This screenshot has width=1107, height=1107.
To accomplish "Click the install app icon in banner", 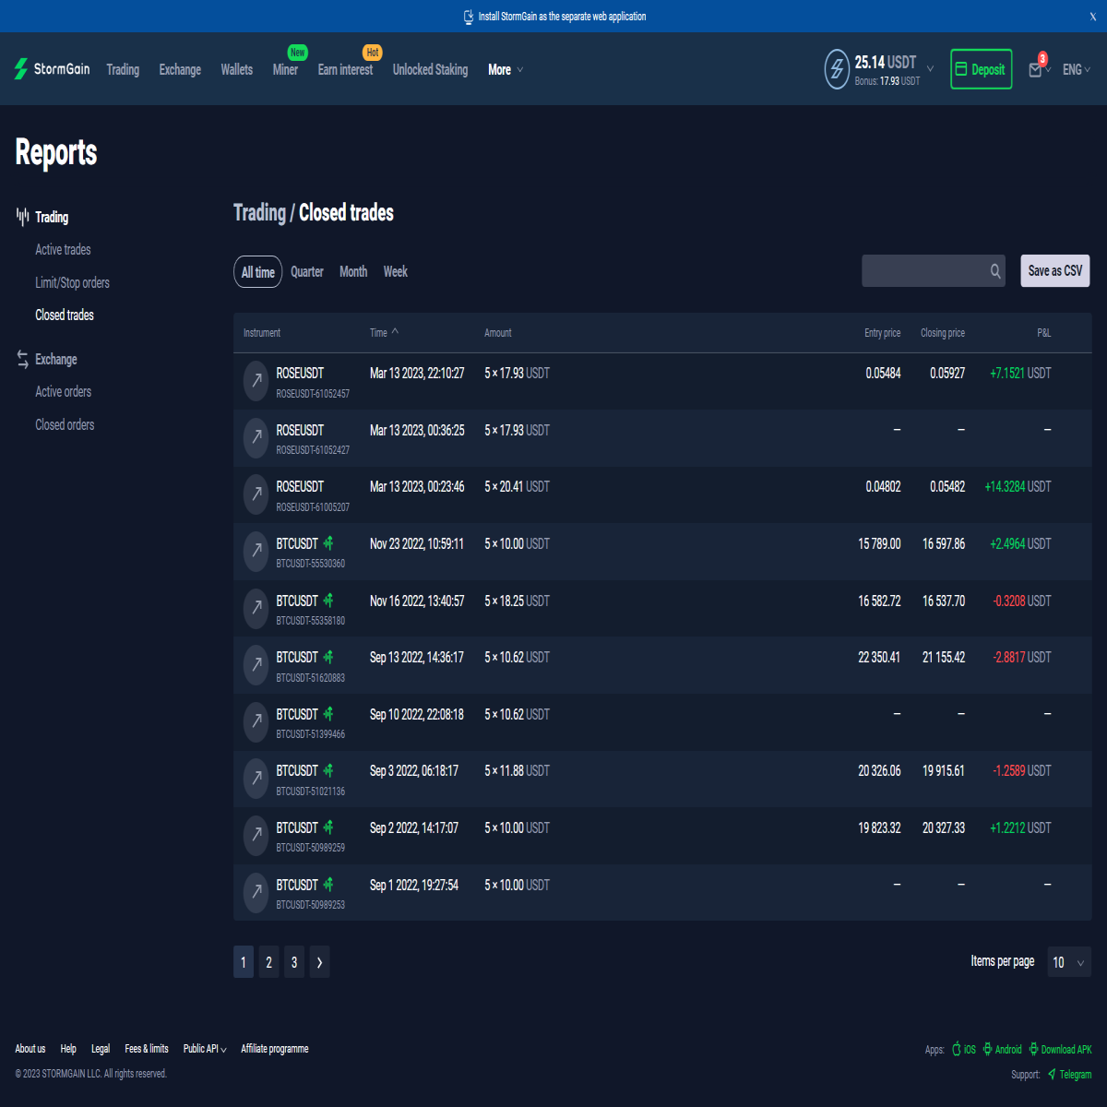I will pos(469,17).
